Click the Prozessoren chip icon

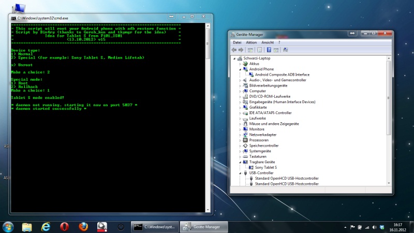click(x=245, y=140)
